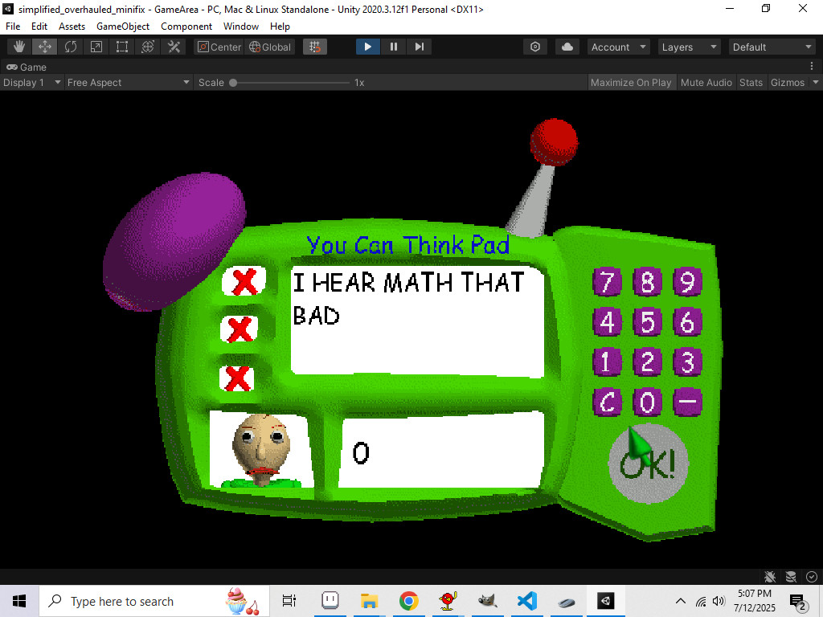Open Task View on taskbar
Screen dimensions: 823x617
(x=289, y=601)
